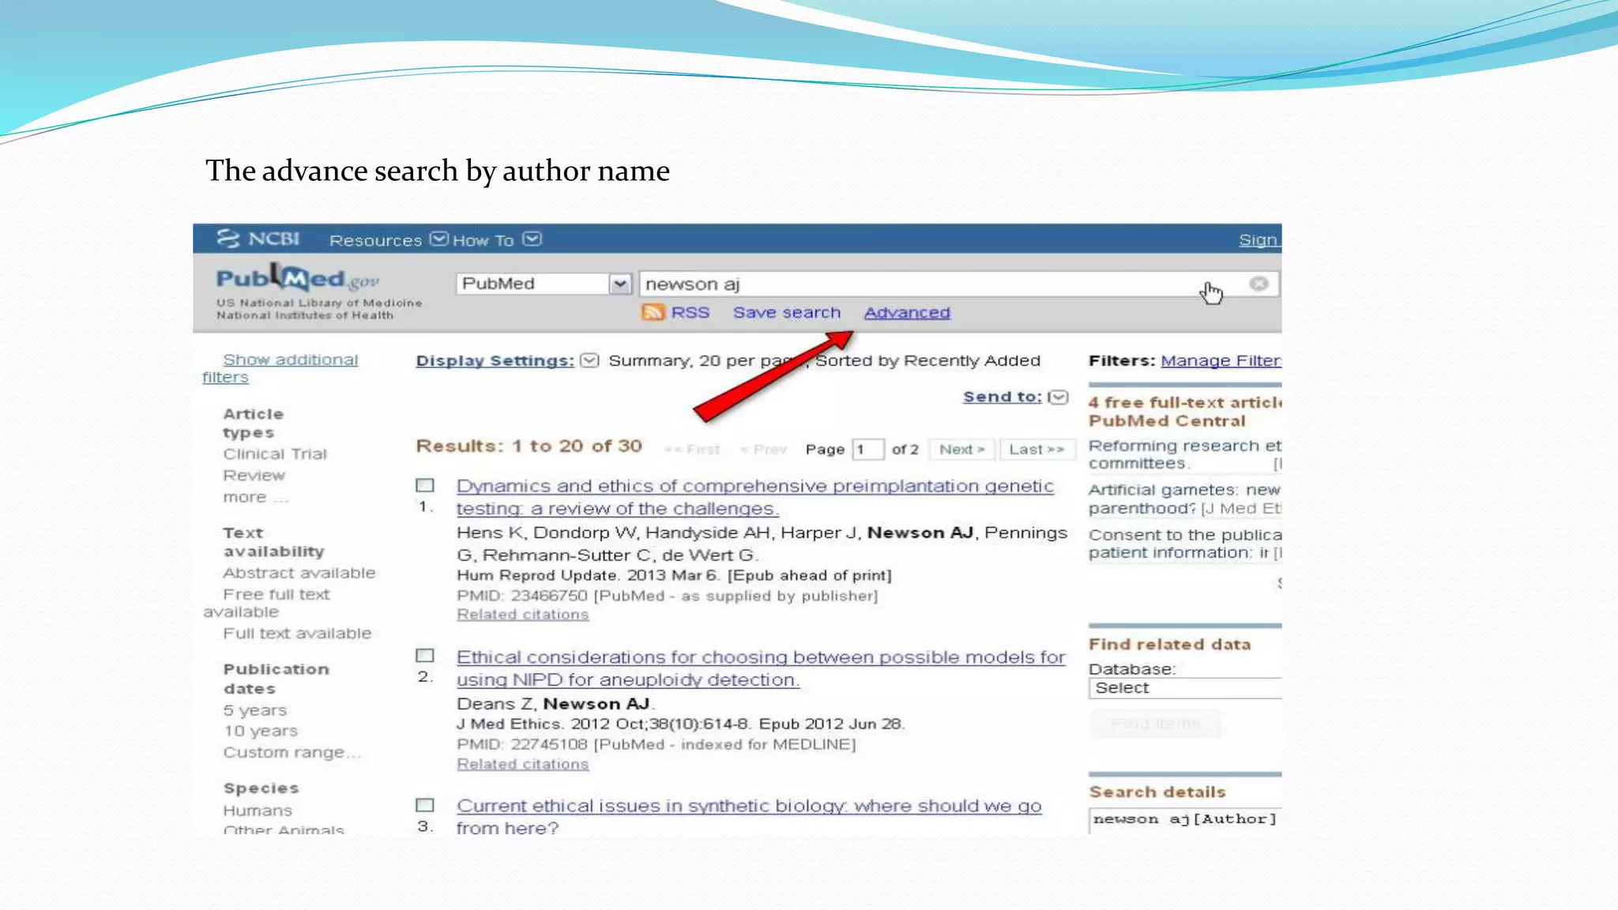Choose Custom range publication date filter
The width and height of the screenshot is (1618, 910).
[292, 752]
